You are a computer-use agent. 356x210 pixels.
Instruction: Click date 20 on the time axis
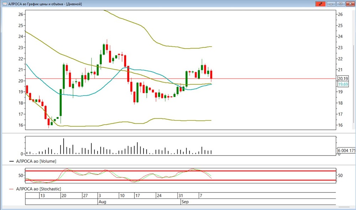click(64, 195)
